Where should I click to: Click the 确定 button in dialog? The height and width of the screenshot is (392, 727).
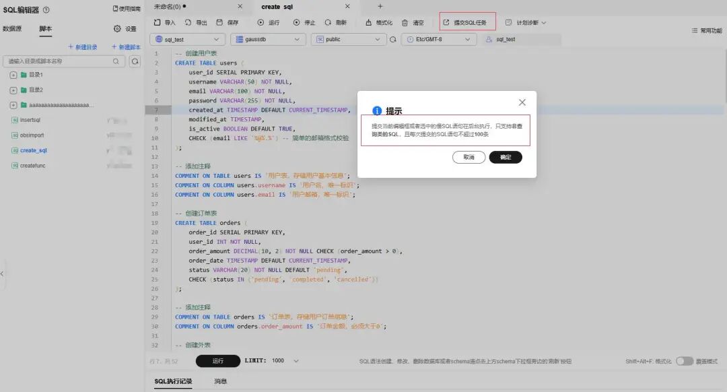[506, 157]
